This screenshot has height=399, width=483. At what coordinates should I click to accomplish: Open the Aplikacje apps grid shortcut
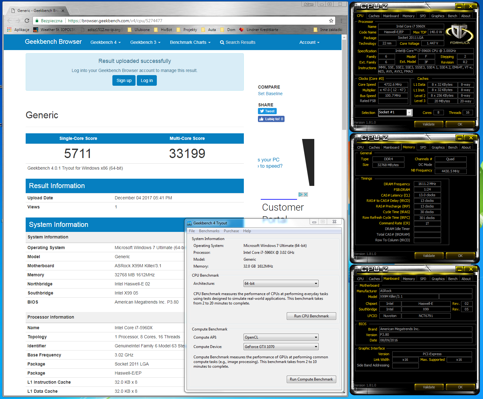tap(18, 30)
